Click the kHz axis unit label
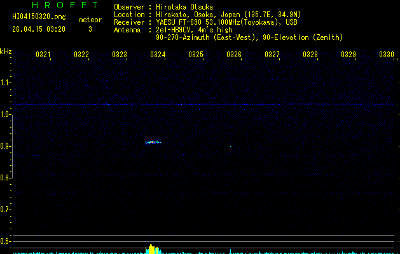 tap(6, 51)
